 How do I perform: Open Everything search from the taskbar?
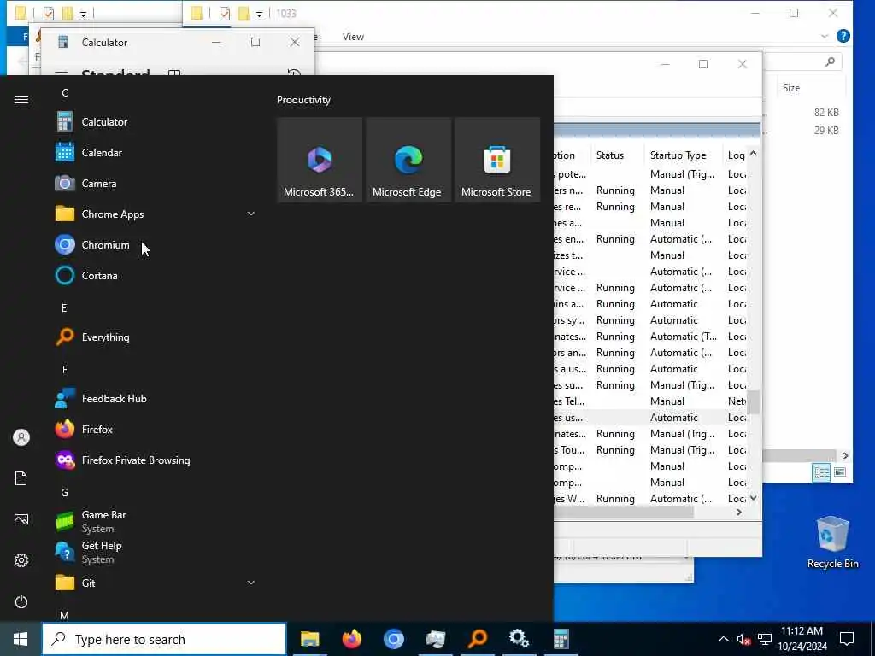477,639
